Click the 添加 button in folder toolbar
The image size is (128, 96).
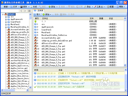pyautogui.click(x=46, y=15)
